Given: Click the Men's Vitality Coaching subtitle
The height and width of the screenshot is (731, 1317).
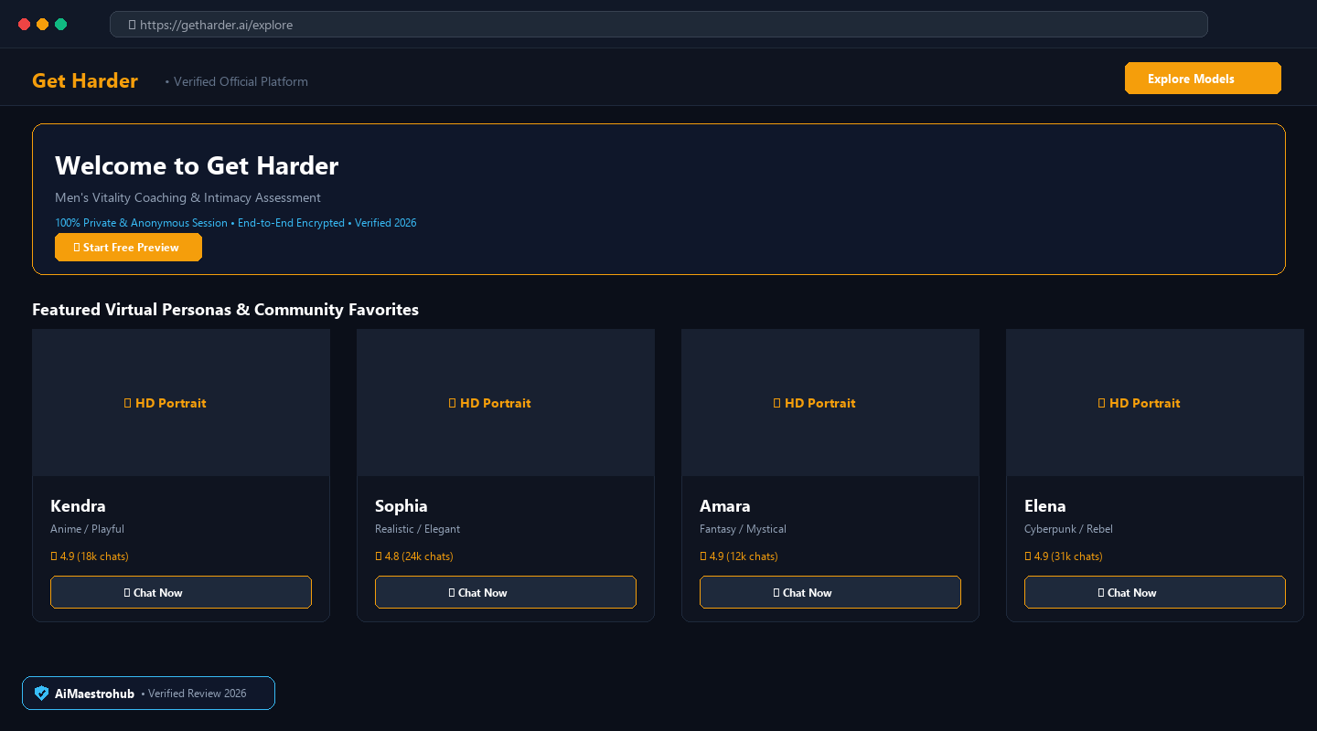Looking at the screenshot, I should coord(187,197).
